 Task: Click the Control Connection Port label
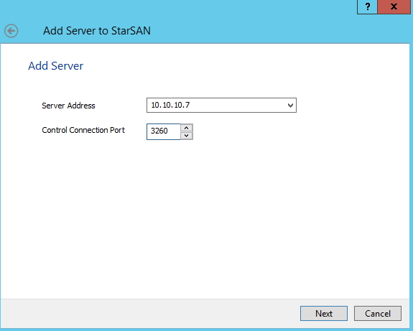click(x=83, y=130)
